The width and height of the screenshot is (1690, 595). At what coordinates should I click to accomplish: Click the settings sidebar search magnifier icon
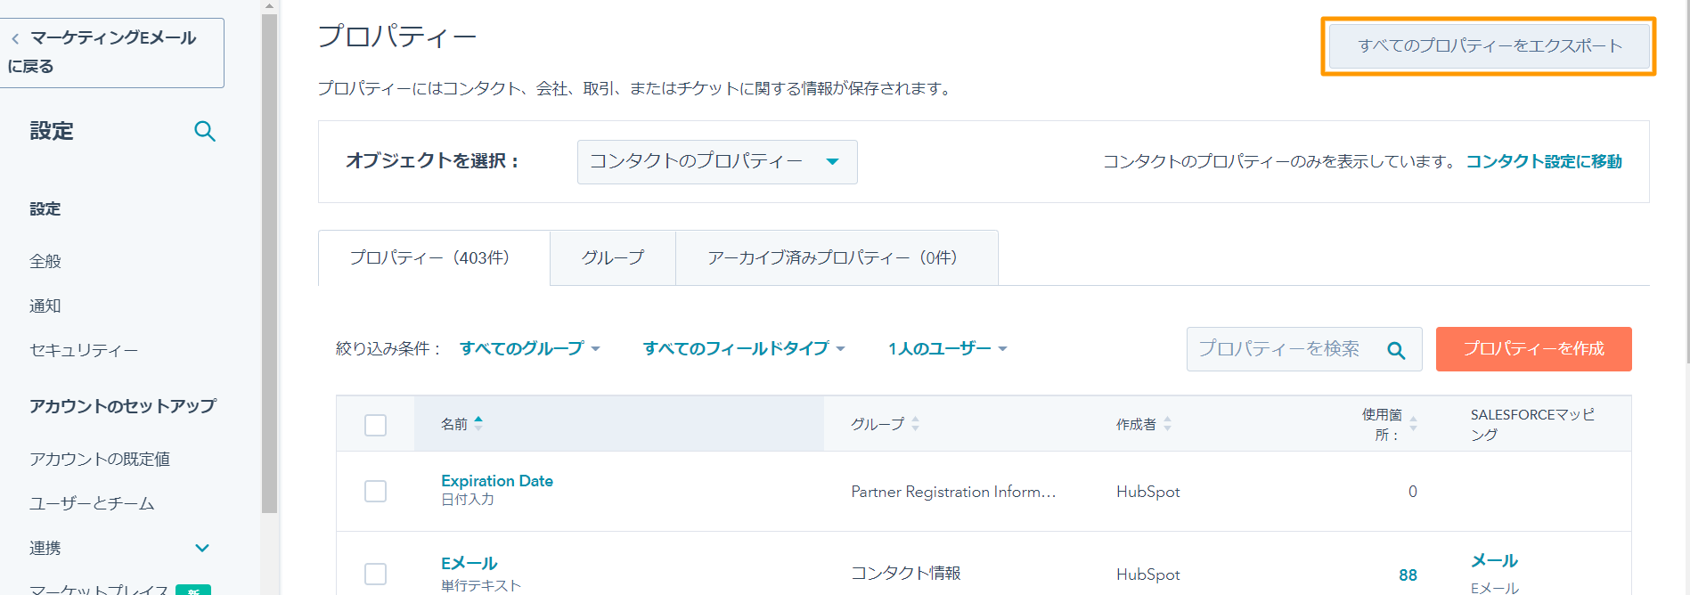pyautogui.click(x=205, y=132)
